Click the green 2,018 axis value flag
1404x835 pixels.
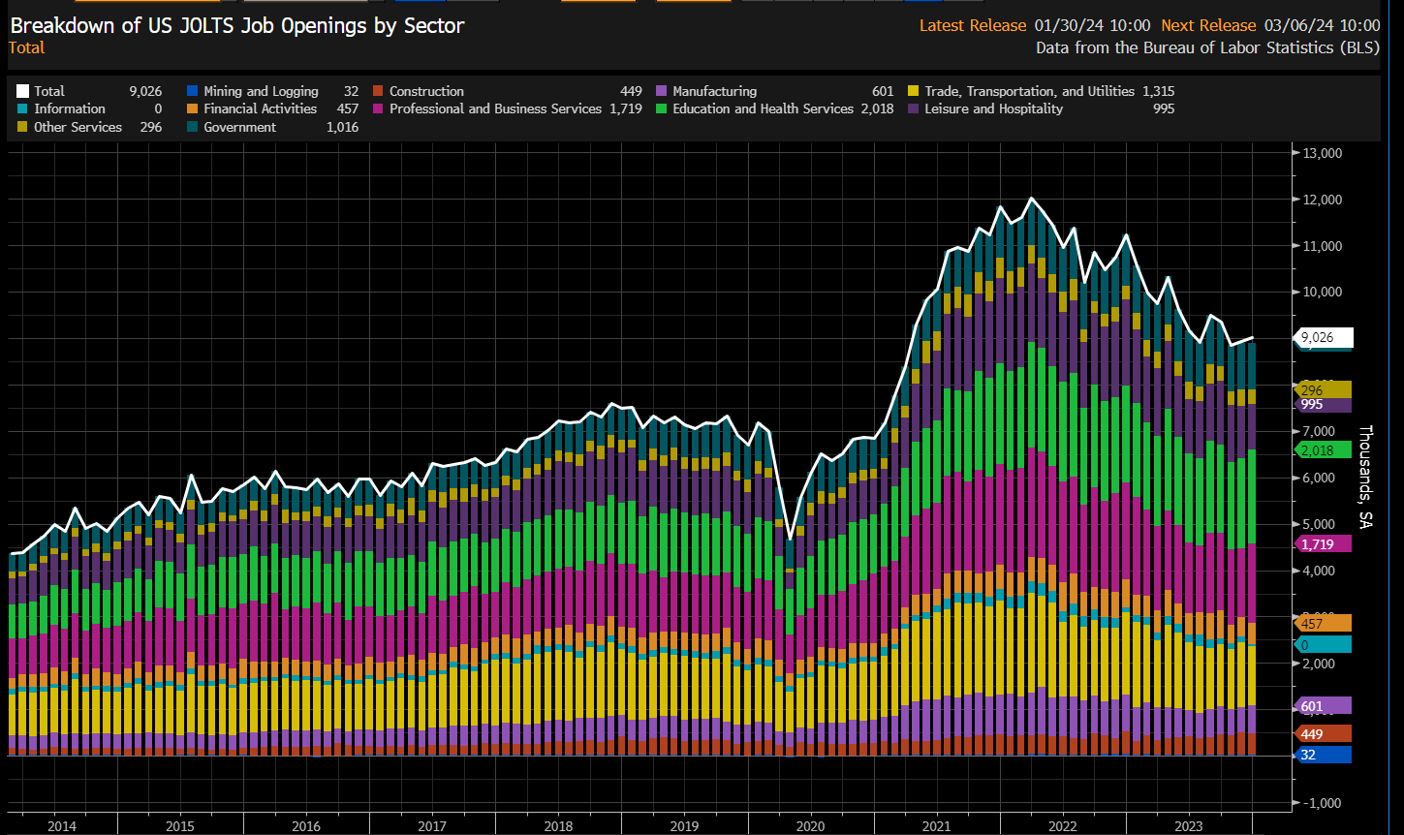1323,450
